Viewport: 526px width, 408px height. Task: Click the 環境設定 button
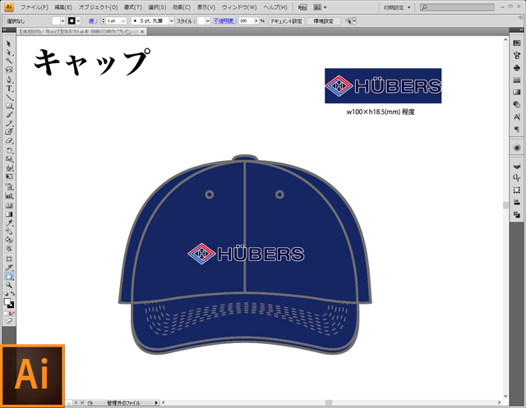(323, 21)
